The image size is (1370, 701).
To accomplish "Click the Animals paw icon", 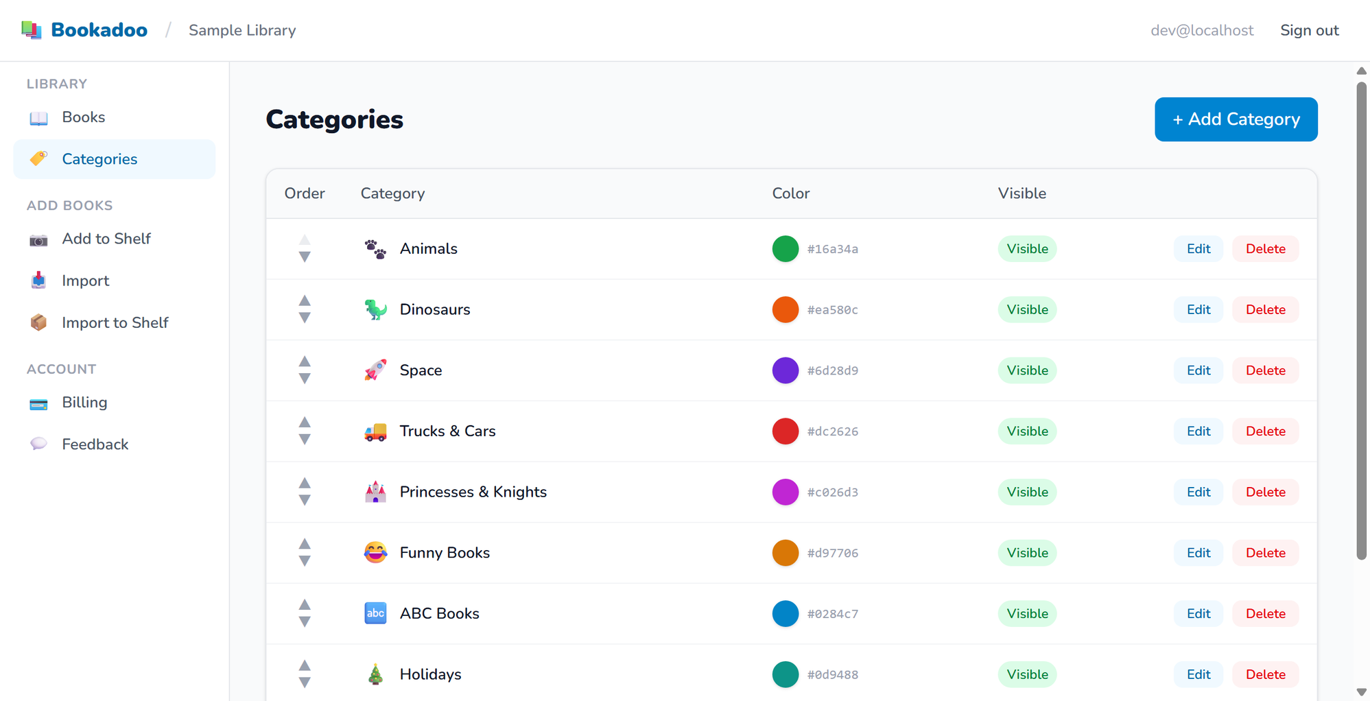I will tap(375, 249).
